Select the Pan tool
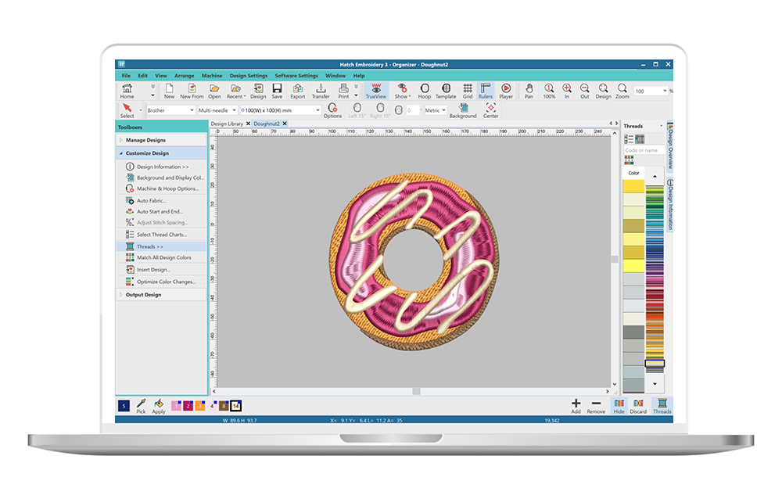782x499 pixels. (x=529, y=91)
